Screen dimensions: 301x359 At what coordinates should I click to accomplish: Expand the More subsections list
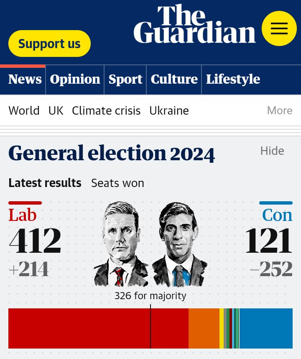pyautogui.click(x=280, y=110)
